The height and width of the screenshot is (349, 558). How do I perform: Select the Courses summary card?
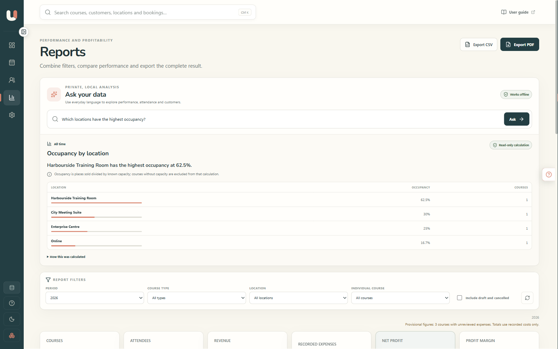(80, 340)
